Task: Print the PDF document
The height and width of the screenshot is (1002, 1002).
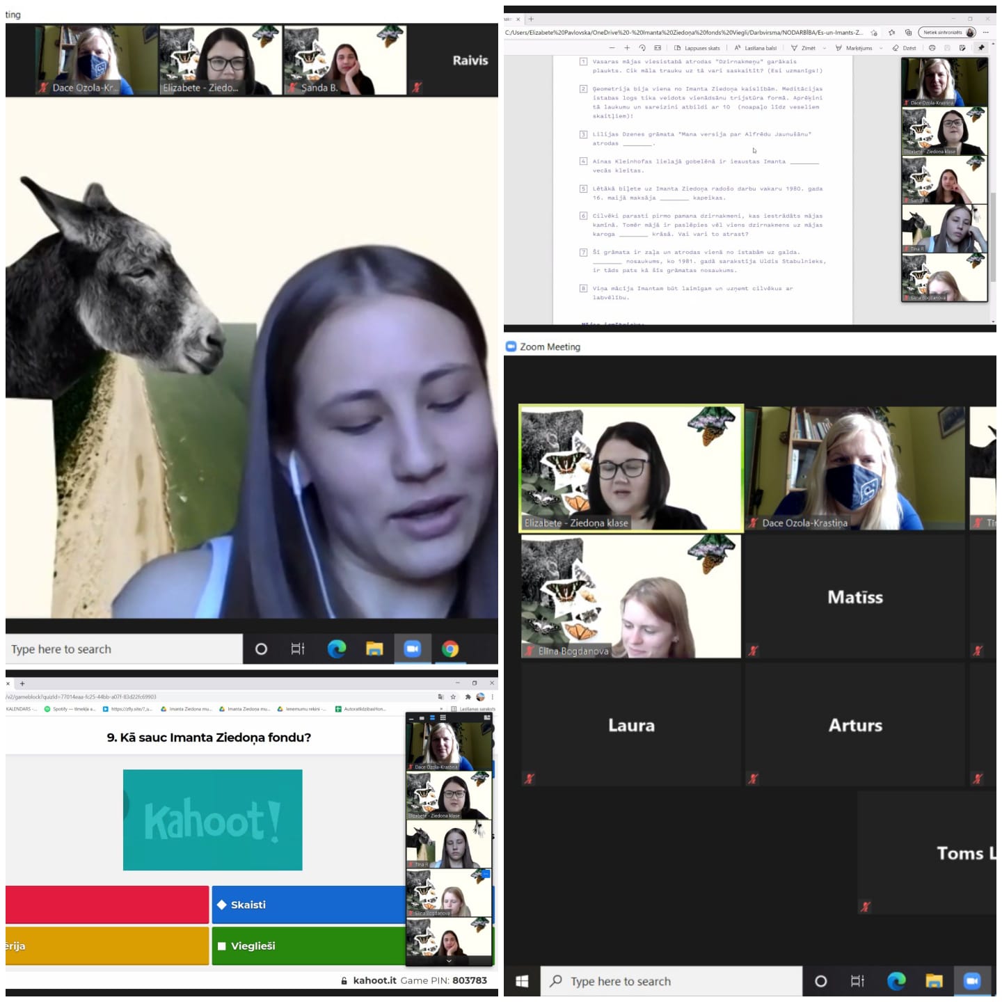Action: pos(932,48)
